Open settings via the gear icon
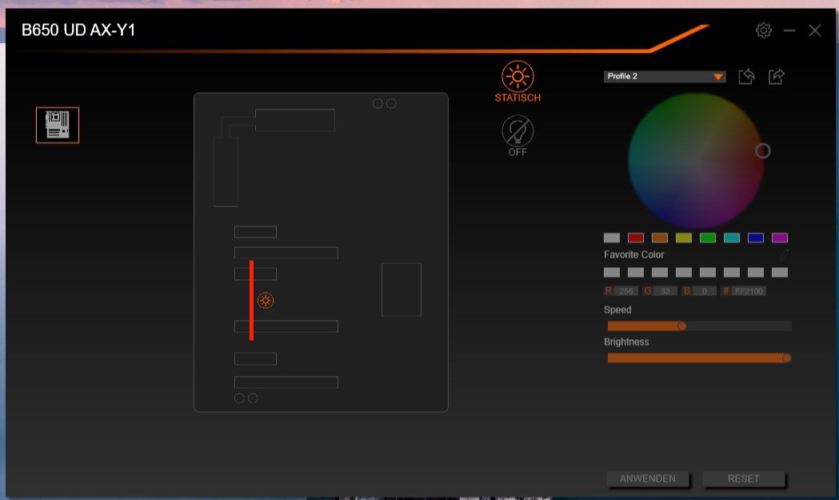 (764, 30)
